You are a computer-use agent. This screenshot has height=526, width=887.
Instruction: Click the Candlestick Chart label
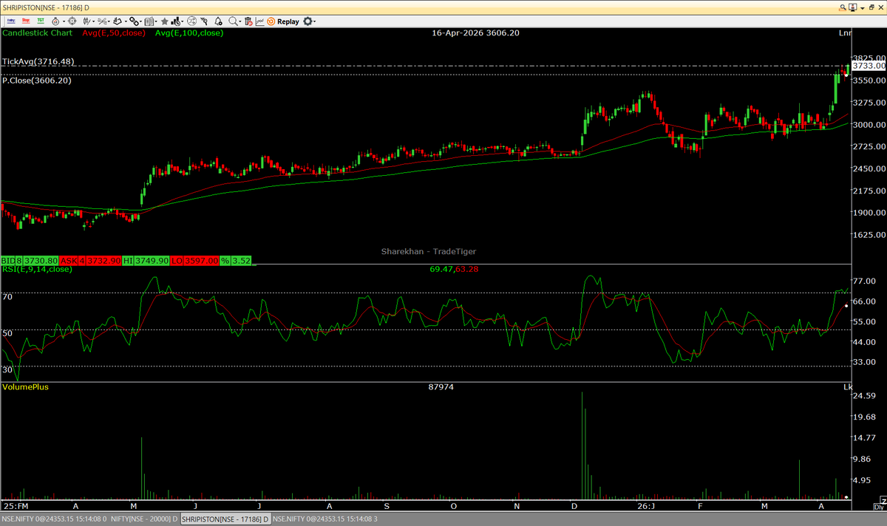37,33
